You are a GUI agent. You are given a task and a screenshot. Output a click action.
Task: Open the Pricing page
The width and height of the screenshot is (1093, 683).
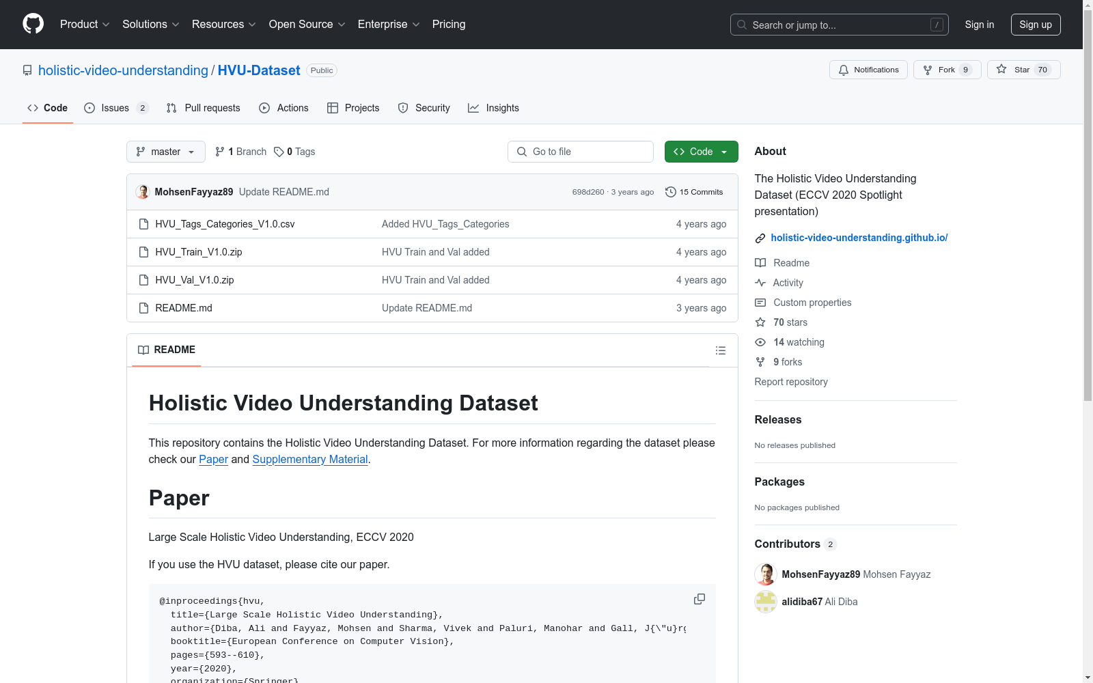point(449,24)
